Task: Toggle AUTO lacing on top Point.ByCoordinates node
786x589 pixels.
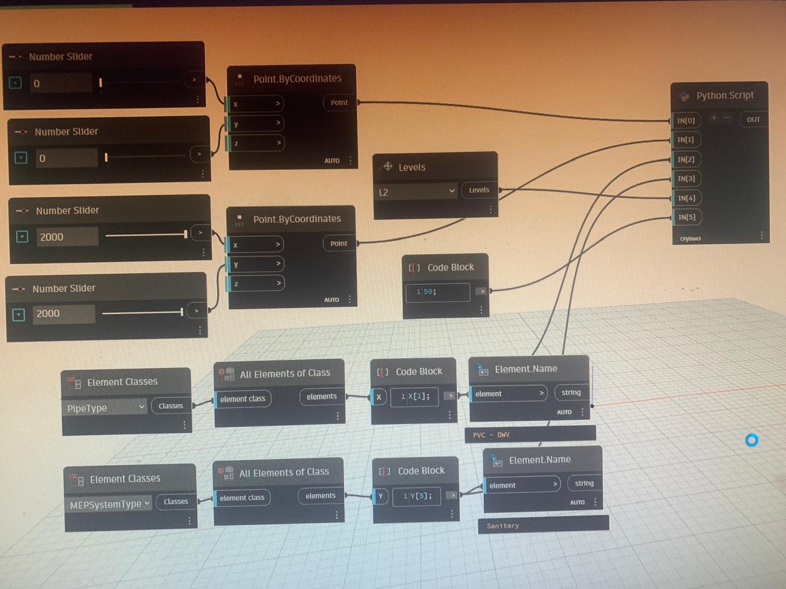Action: pyautogui.click(x=332, y=160)
